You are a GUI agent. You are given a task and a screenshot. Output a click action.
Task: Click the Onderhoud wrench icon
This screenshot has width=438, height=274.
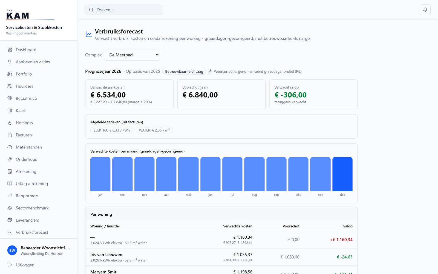coord(10,159)
